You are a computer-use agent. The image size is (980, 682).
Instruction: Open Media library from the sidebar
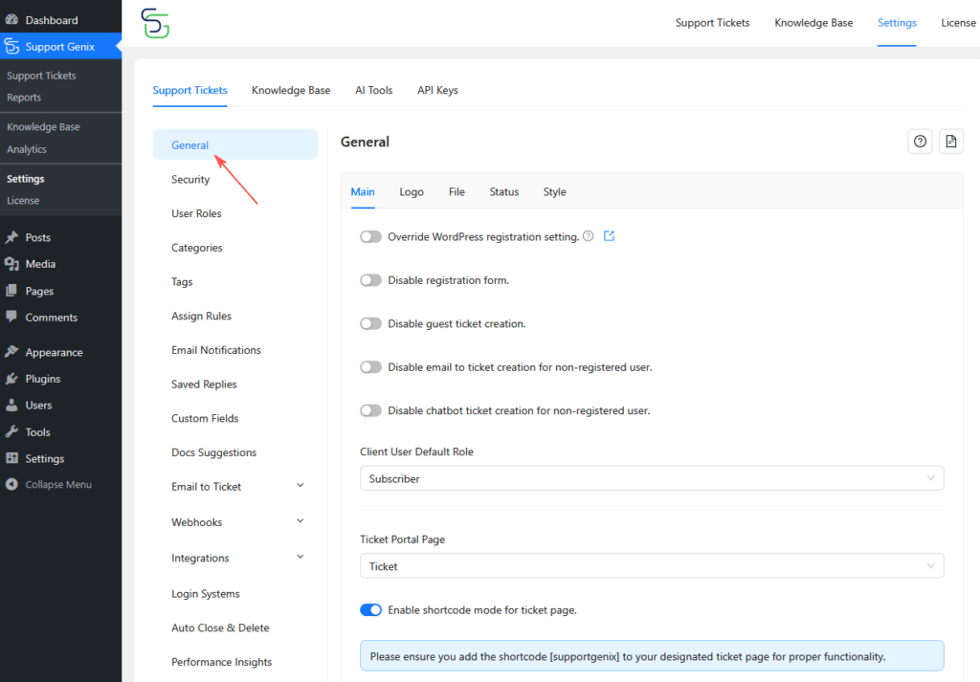click(38, 263)
